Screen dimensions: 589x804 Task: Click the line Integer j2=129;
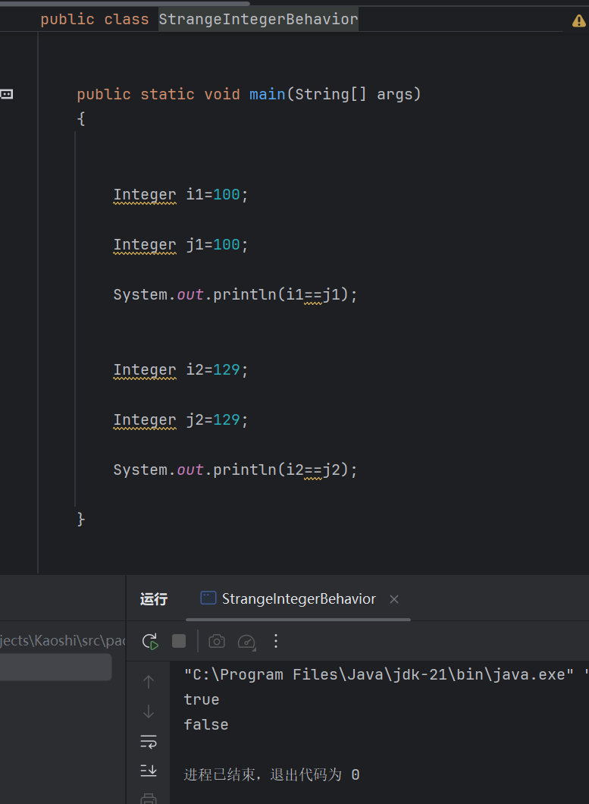(x=180, y=420)
